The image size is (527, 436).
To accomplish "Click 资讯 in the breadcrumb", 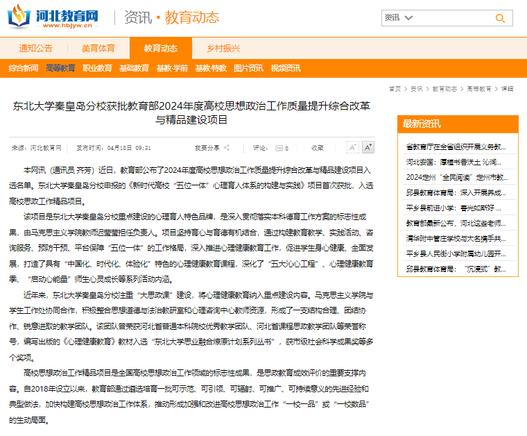I will tap(417, 89).
